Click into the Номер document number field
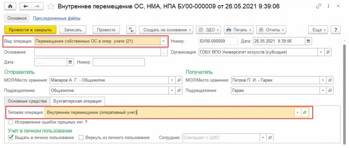Screen dimensions: 349x148 click(218, 41)
